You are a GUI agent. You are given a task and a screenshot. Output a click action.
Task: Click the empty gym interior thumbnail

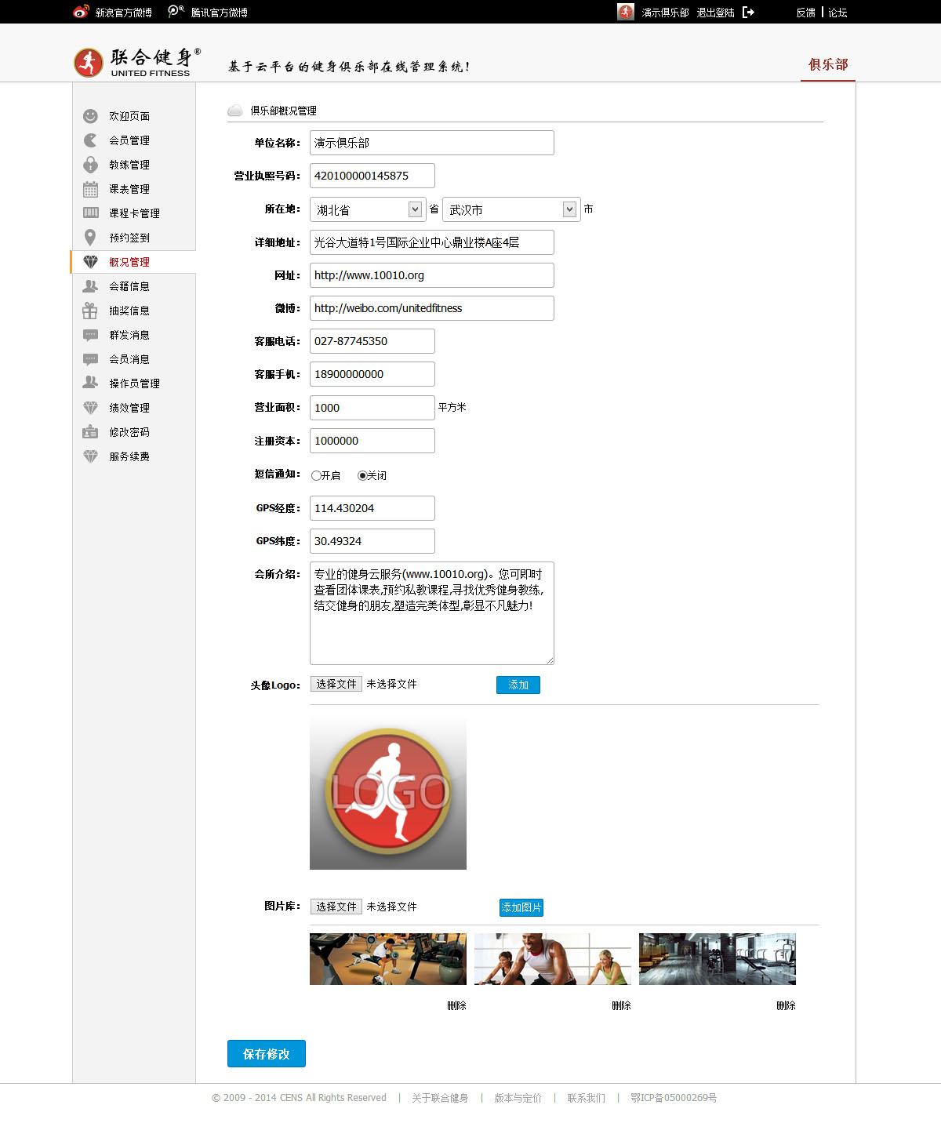[x=717, y=958]
